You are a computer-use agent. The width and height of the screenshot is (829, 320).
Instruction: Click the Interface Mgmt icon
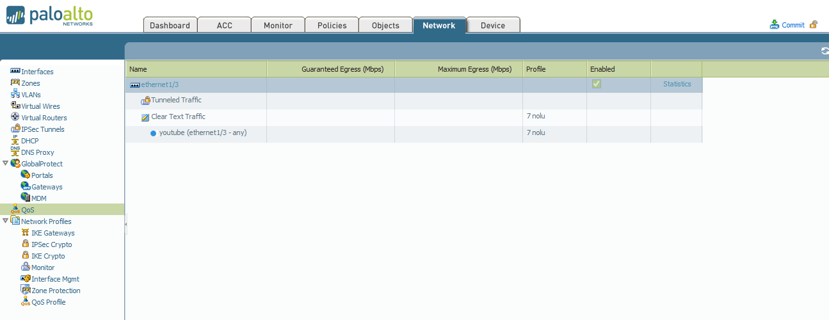(26, 279)
